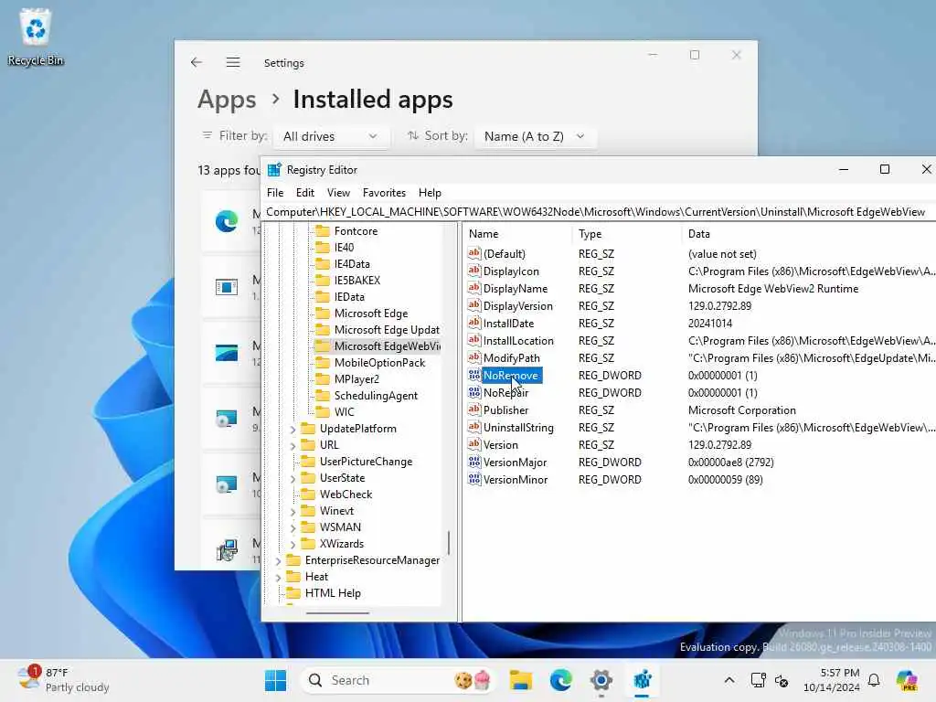The width and height of the screenshot is (936, 702).
Task: Open Windows Start button
Action: (x=275, y=680)
